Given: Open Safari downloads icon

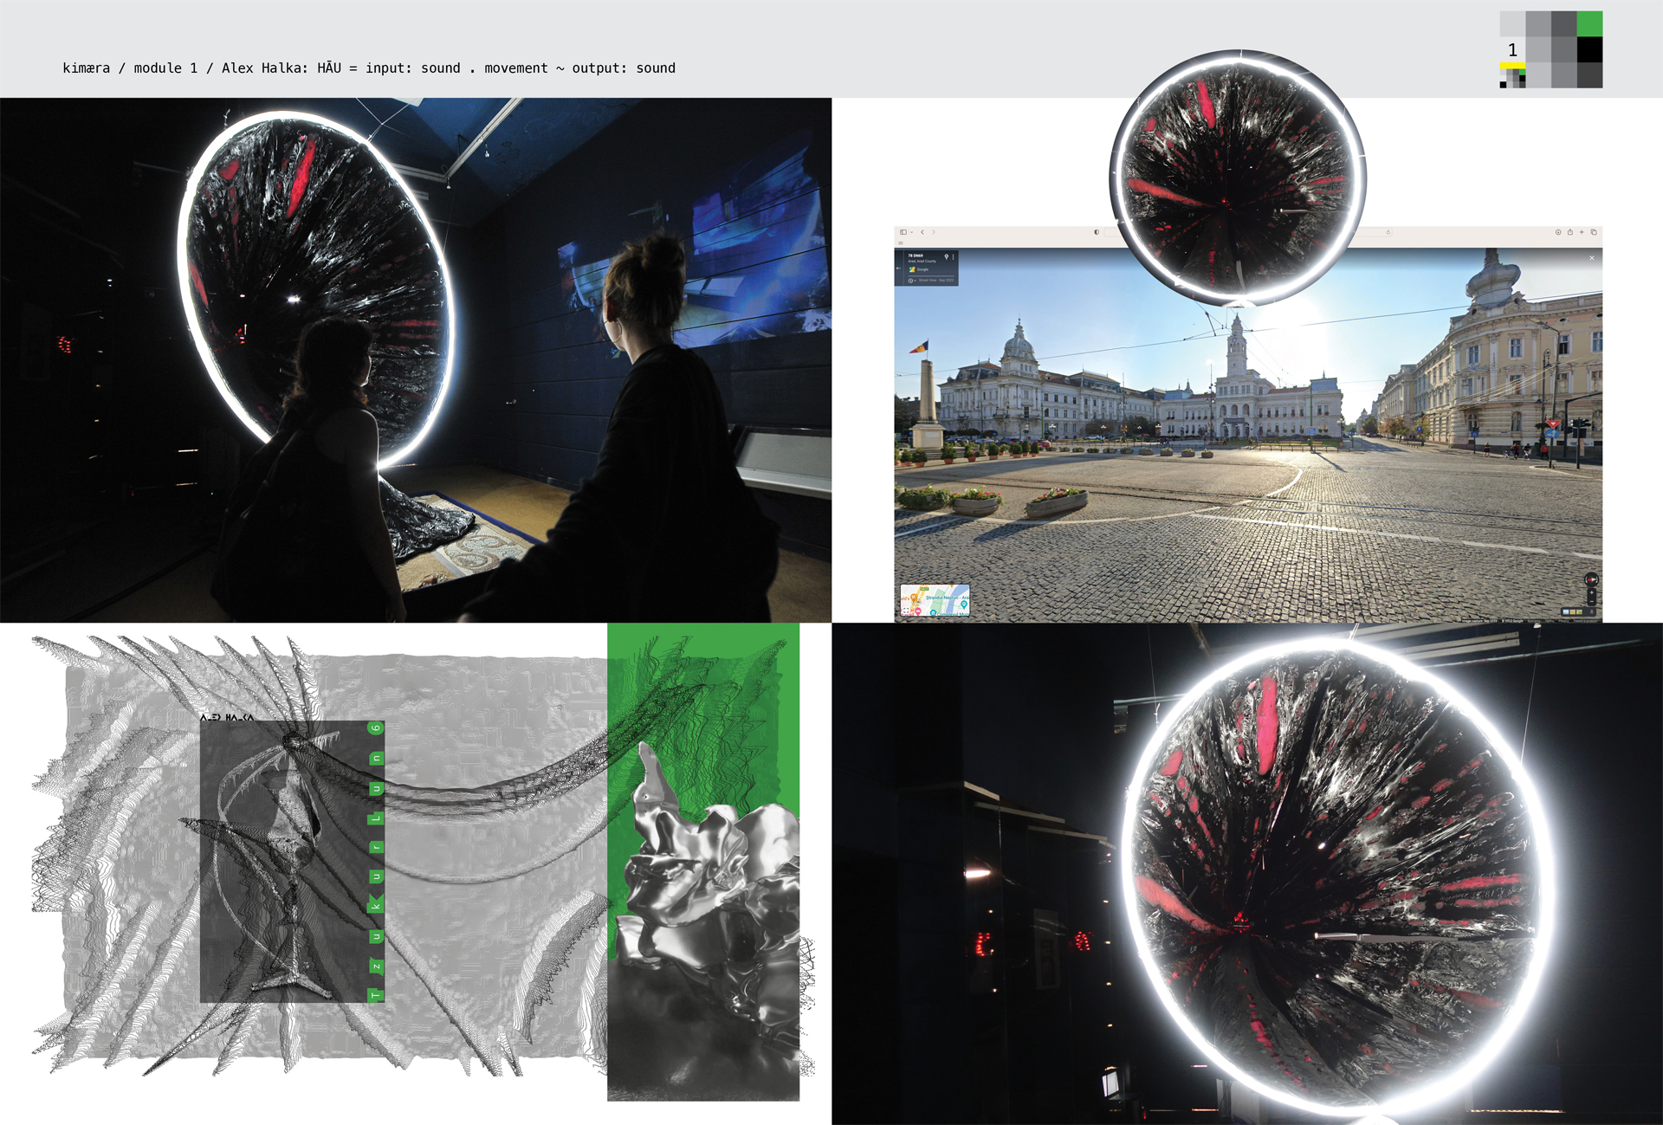Looking at the screenshot, I should [1558, 232].
